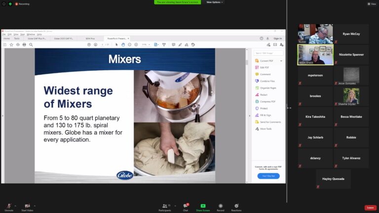Switch to the Home tab in Acrobat

(7, 38)
